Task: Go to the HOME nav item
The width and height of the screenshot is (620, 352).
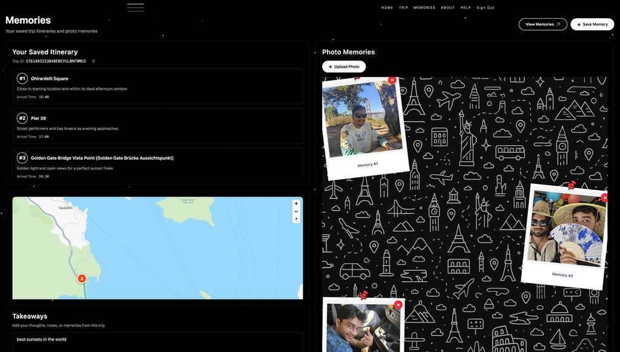Action: pos(387,7)
